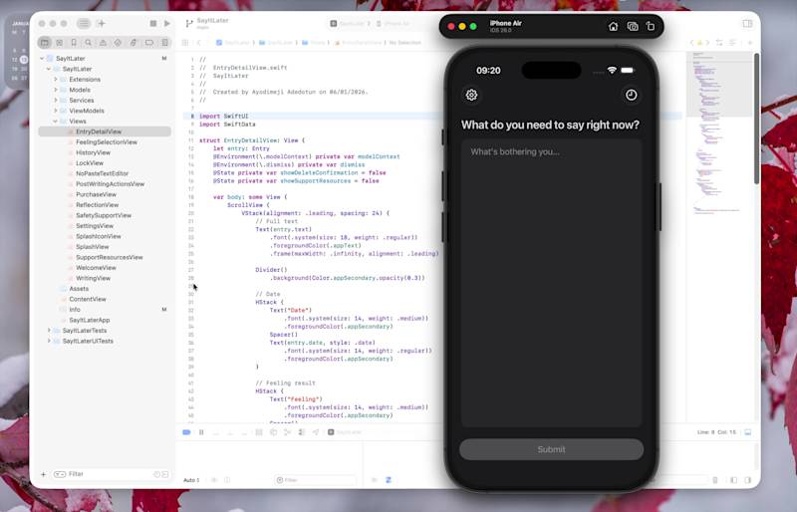Viewport: 797px width, 512px height.
Task: Click the plus Library button in the toolbar
Action: click(x=102, y=23)
